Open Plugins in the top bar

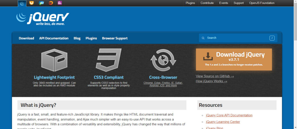tap(190, 3)
